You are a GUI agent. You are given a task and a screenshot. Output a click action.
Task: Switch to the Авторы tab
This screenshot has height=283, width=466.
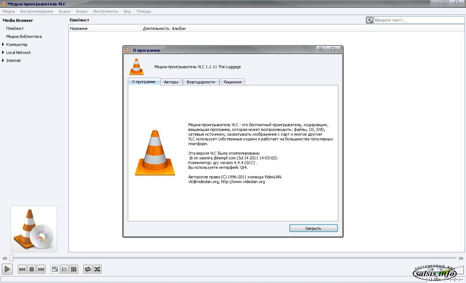click(171, 82)
